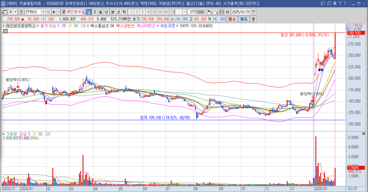Click the pin window icon in title bar
368x192 pixels.
(335, 3)
